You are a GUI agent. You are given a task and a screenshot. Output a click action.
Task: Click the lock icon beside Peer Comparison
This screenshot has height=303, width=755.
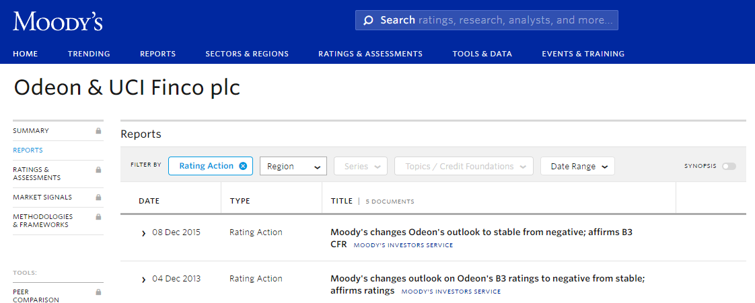point(98,292)
